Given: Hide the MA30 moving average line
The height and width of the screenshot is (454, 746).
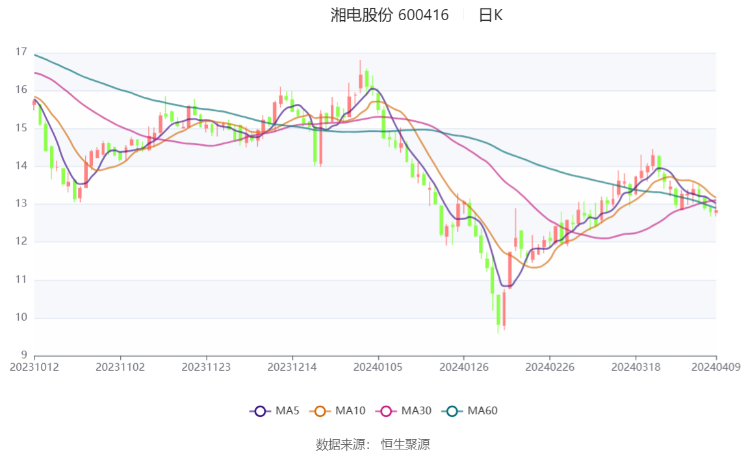Looking at the screenshot, I should pos(404,411).
